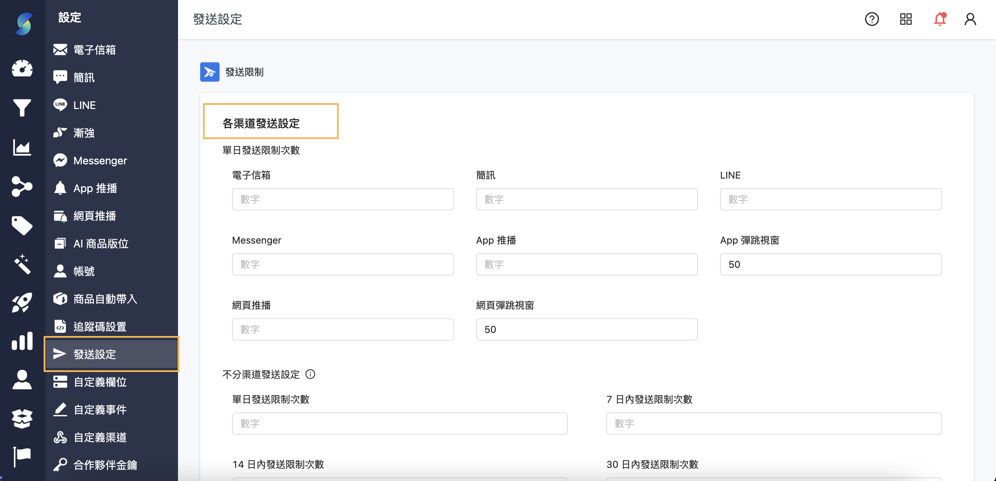Image resolution: width=996 pixels, height=481 pixels.
Task: Open the 電子信箱 settings menu item
Action: [x=94, y=50]
